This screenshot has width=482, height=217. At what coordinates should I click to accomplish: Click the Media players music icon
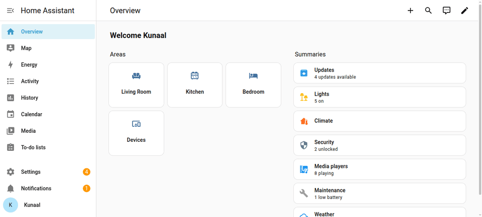[304, 169]
